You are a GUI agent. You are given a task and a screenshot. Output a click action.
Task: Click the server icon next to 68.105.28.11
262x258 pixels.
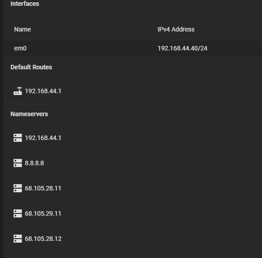[x=17, y=188]
